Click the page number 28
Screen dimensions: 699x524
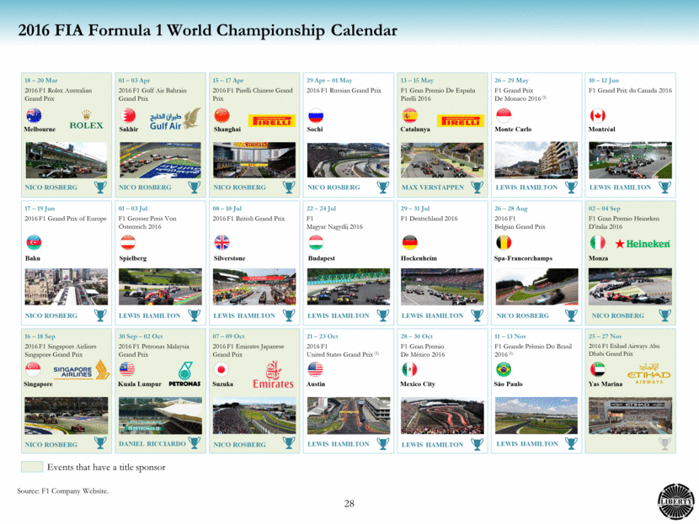349,504
